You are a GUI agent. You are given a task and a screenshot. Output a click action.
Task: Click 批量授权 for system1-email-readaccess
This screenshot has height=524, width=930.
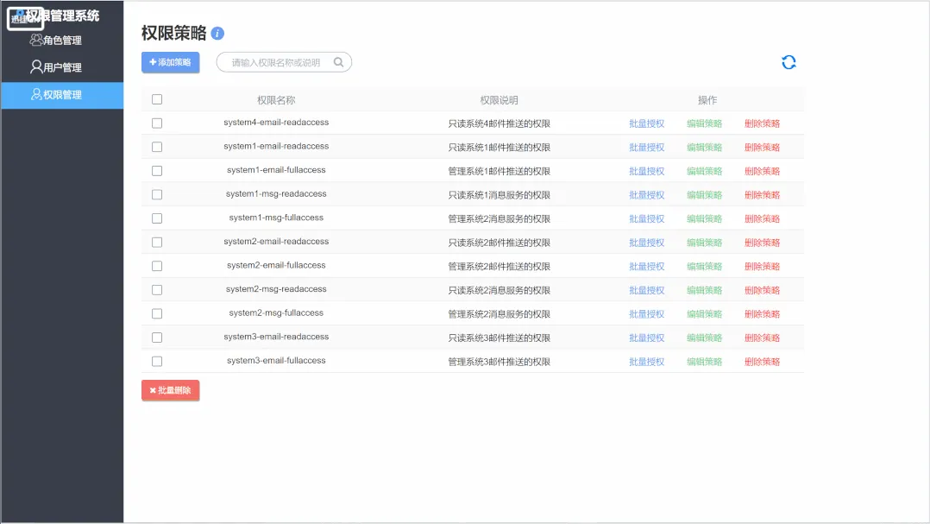[646, 147]
